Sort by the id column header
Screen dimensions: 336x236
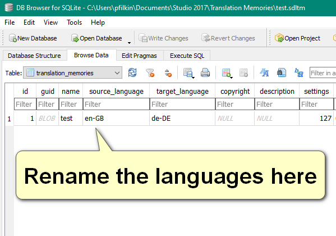pyautogui.click(x=25, y=91)
